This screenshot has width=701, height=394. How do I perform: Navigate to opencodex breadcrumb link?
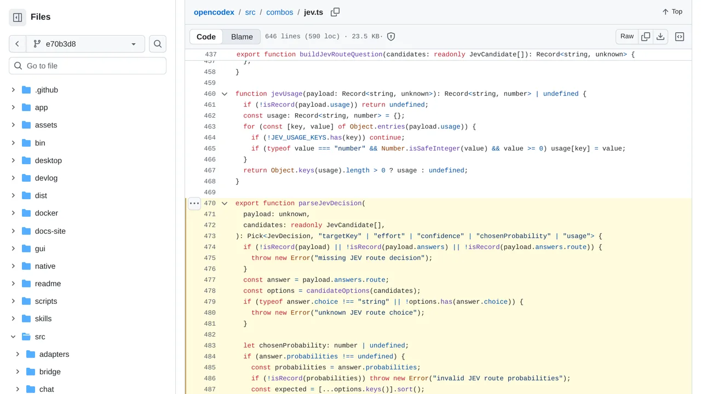click(x=214, y=12)
